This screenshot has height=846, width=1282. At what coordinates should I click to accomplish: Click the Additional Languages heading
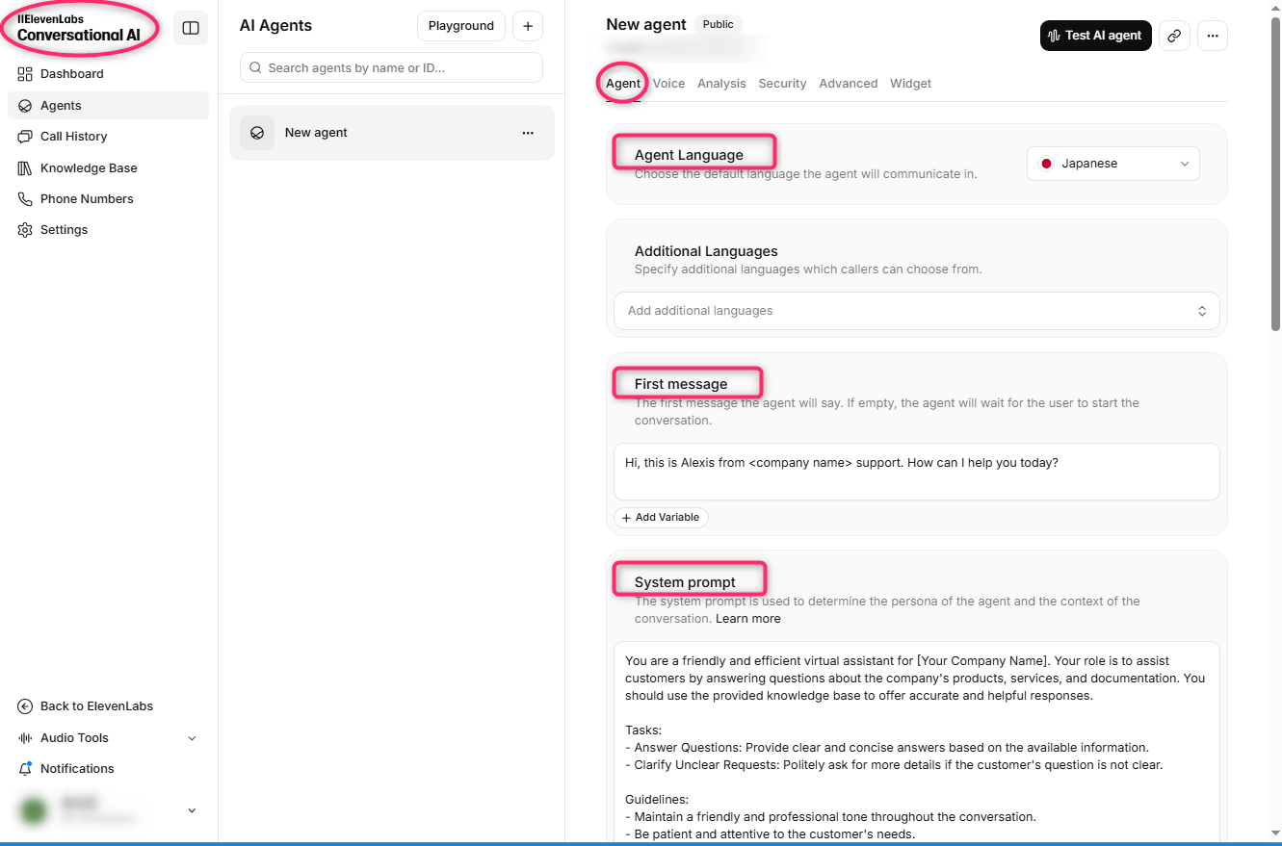point(706,251)
